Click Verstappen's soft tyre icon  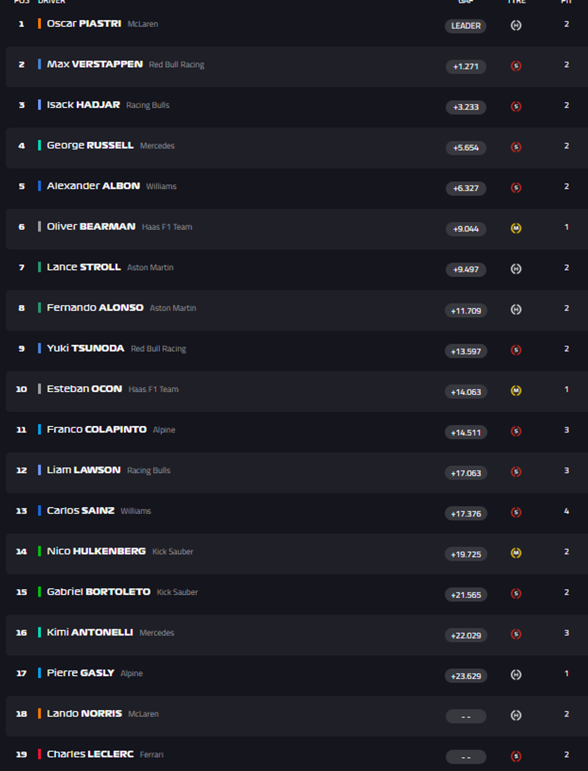coord(515,66)
